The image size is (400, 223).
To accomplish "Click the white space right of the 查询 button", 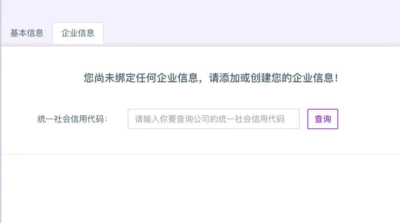I will 369,119.
